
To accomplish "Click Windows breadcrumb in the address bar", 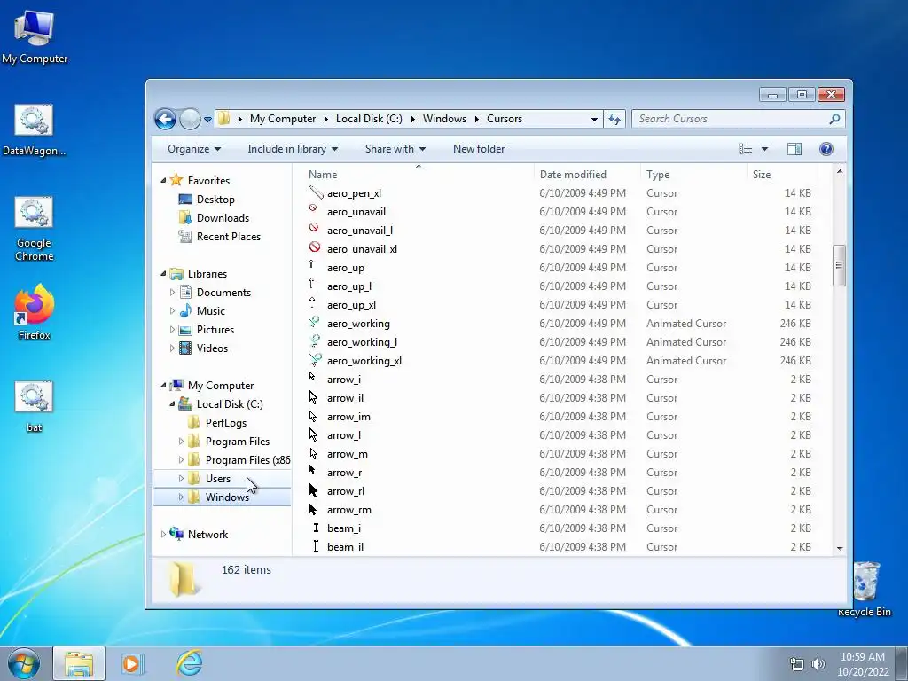I will (x=444, y=119).
